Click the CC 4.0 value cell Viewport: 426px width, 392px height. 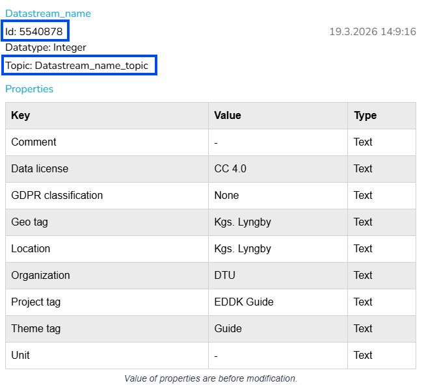click(230, 168)
